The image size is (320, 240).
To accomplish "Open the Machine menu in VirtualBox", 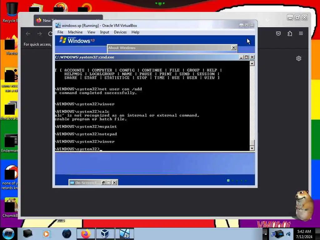I will click(x=75, y=32).
